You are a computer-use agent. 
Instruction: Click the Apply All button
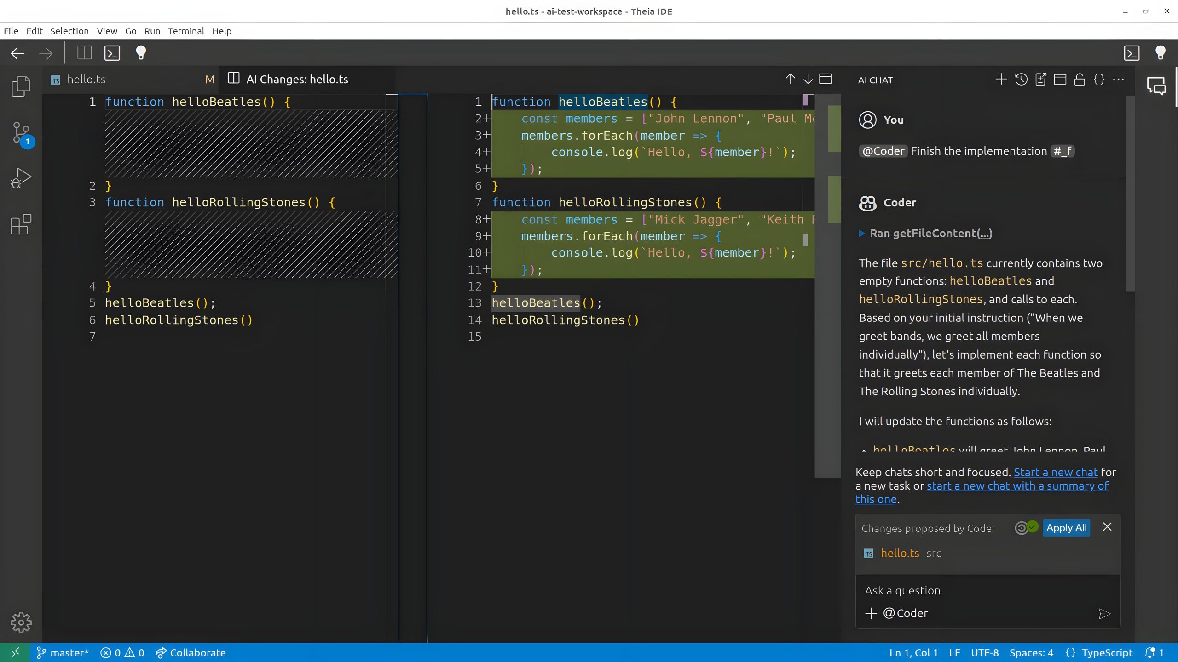coord(1066,528)
